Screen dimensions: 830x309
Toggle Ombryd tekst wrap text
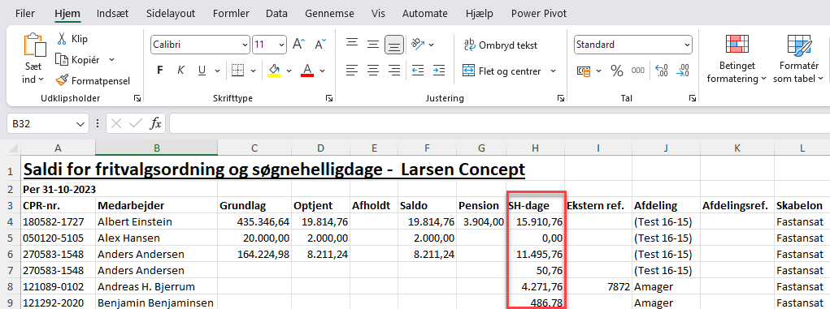point(501,45)
